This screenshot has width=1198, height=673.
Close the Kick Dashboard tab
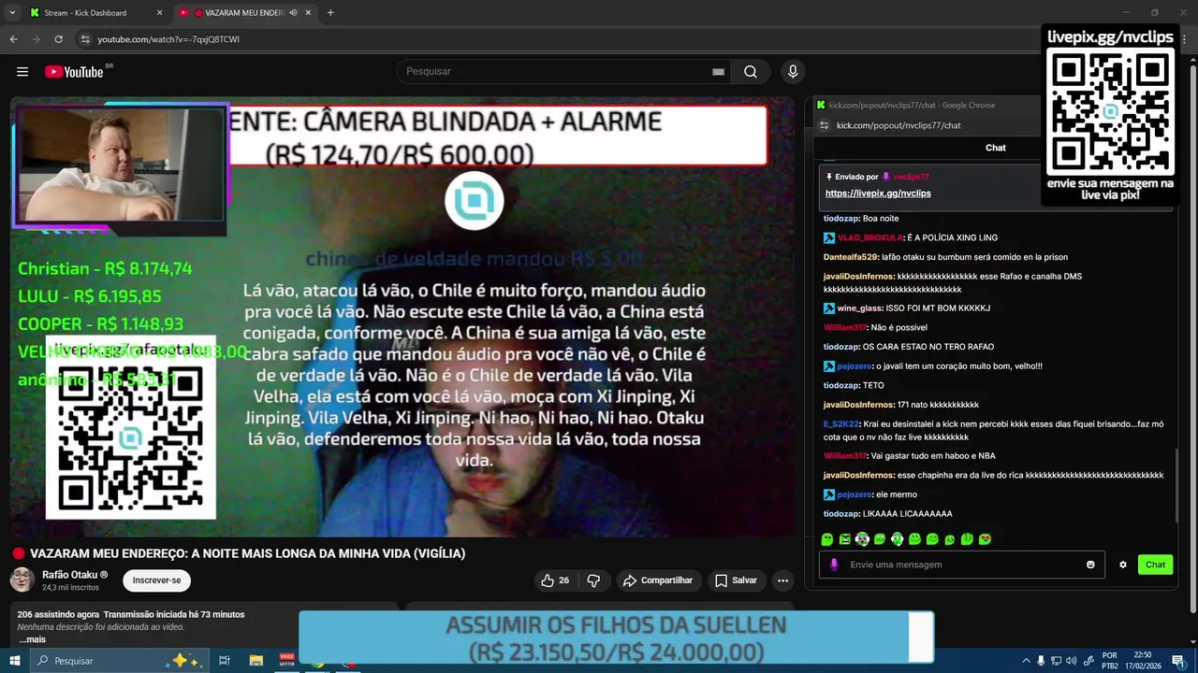coord(159,13)
